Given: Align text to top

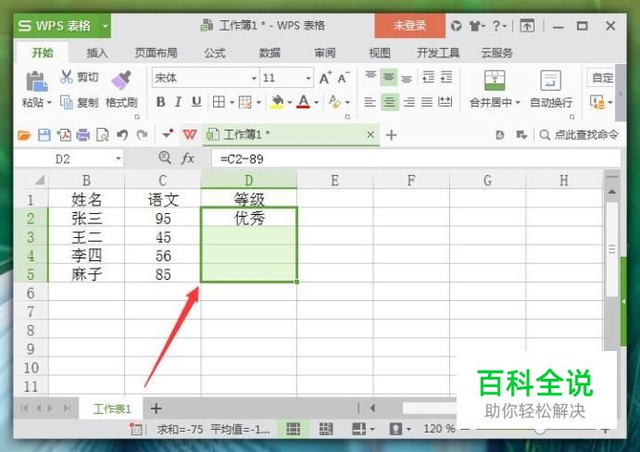Looking at the screenshot, I should [x=370, y=76].
